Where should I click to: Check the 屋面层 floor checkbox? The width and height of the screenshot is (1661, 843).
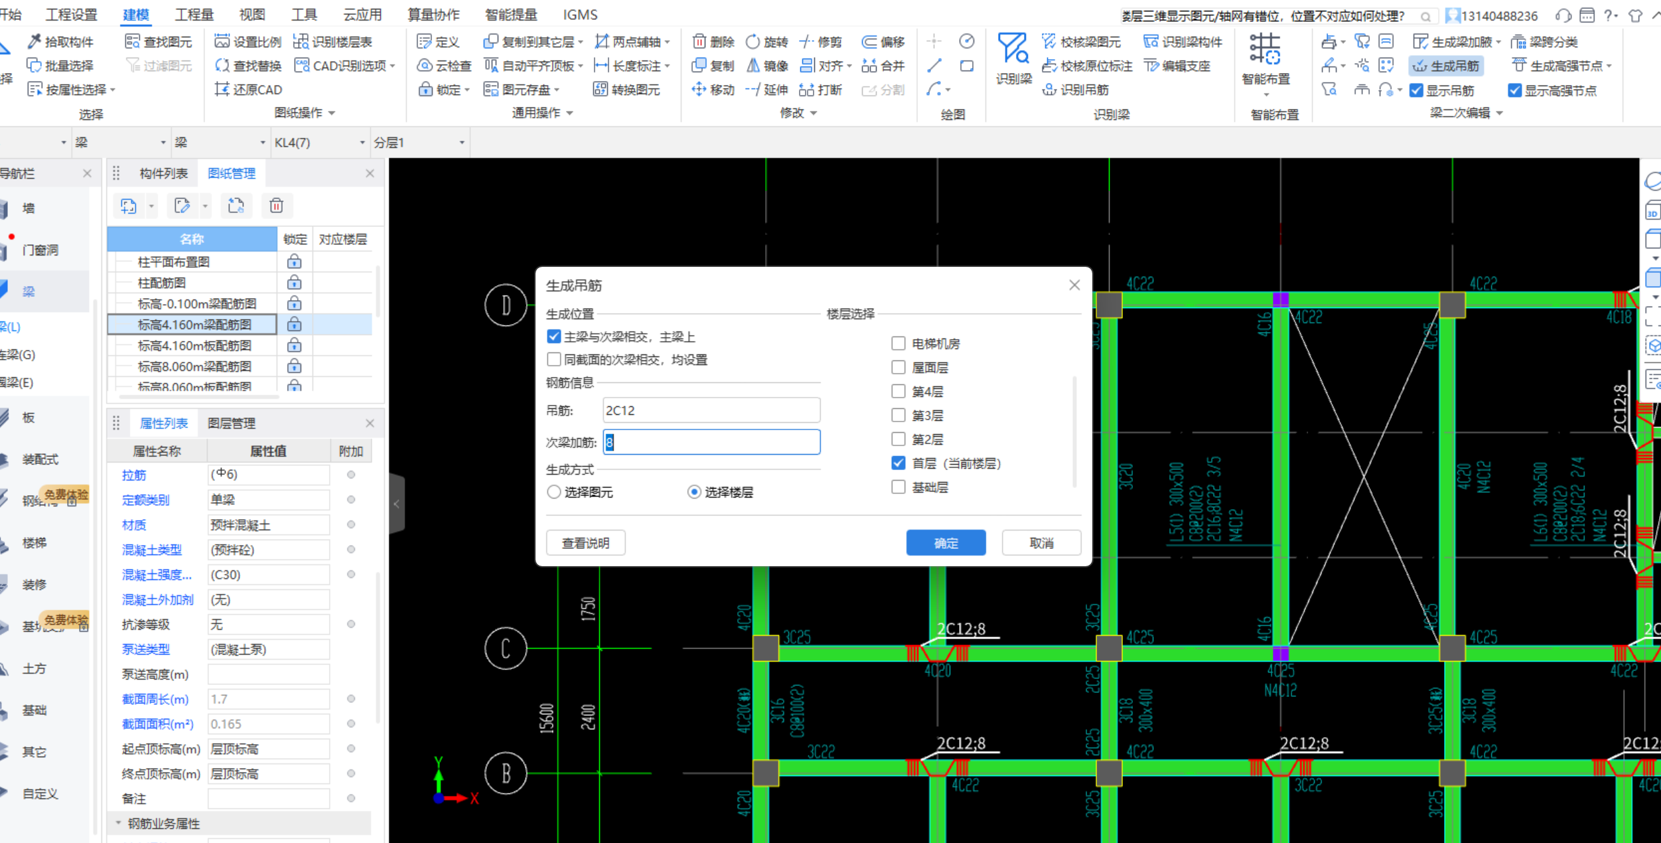899,367
